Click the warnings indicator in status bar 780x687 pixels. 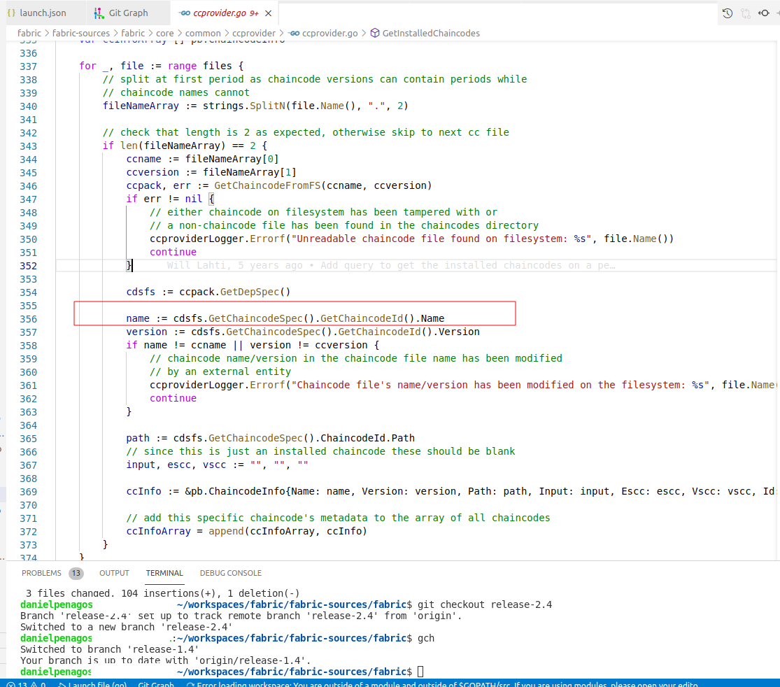[38, 682]
